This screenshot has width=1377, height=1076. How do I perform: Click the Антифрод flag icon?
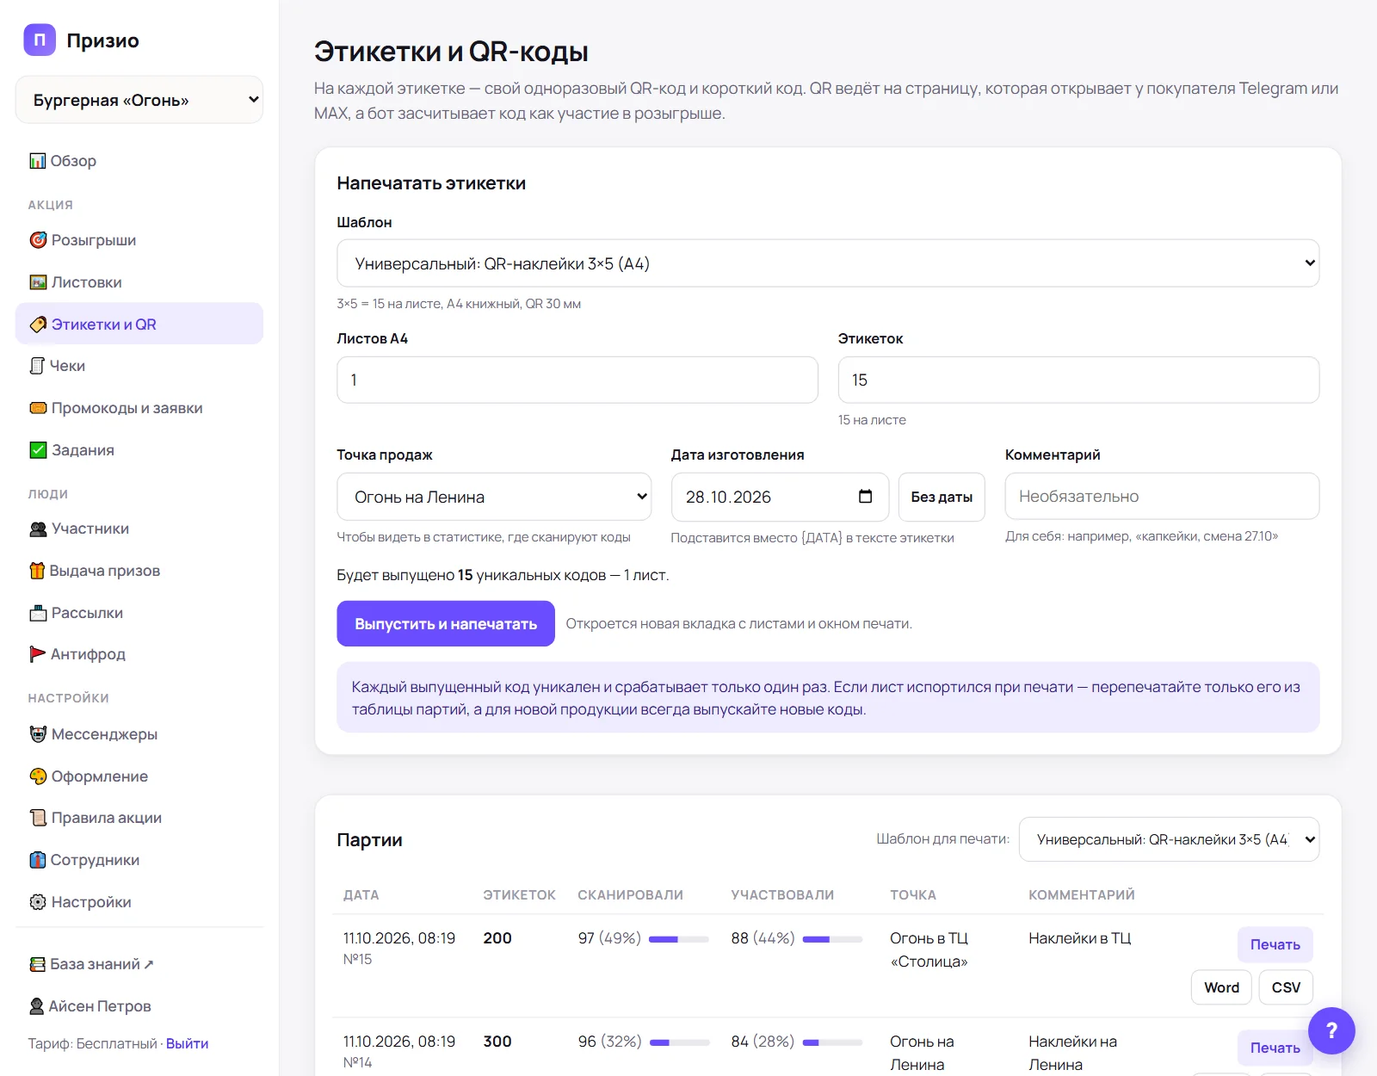tap(38, 654)
